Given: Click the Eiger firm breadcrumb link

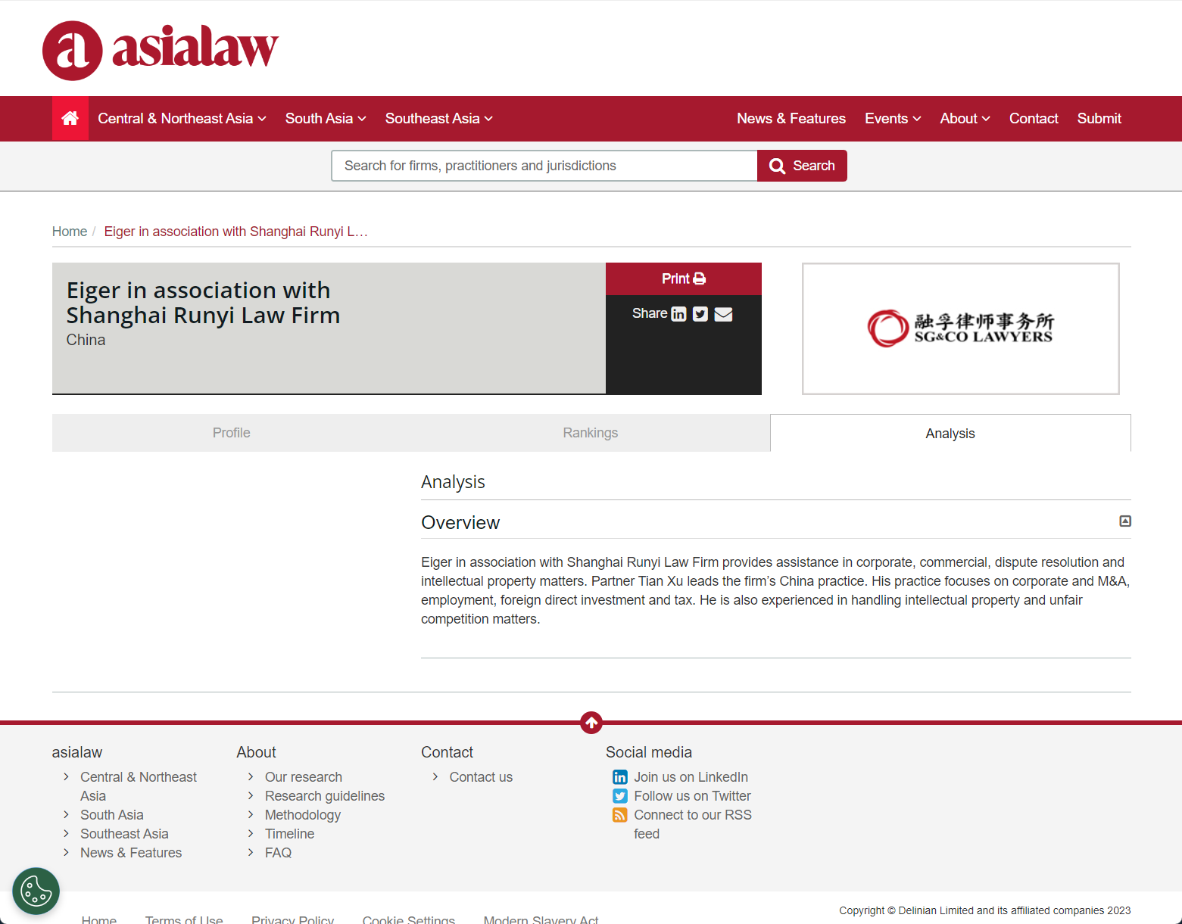Looking at the screenshot, I should (236, 232).
